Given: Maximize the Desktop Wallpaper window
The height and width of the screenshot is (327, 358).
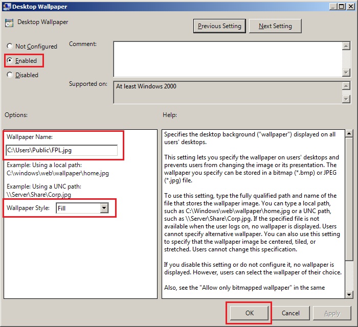Looking at the screenshot, I should [342, 7].
